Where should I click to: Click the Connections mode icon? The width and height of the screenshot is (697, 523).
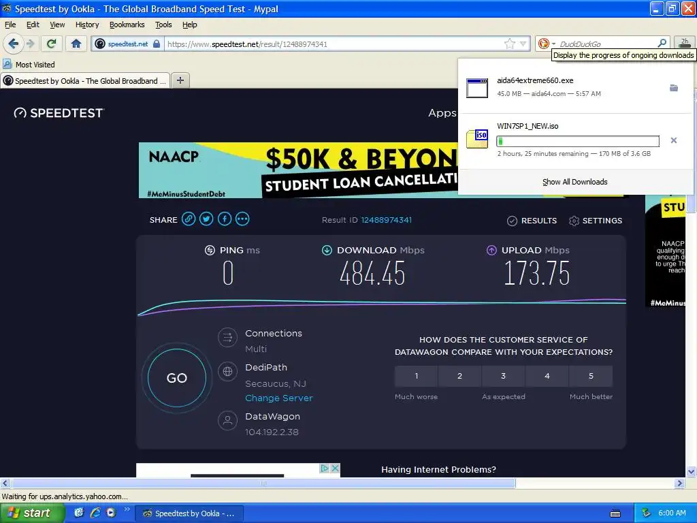[227, 338]
